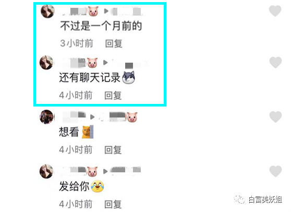Reply to the 发给你 comment
This screenshot has width=291, height=212.
point(113,204)
